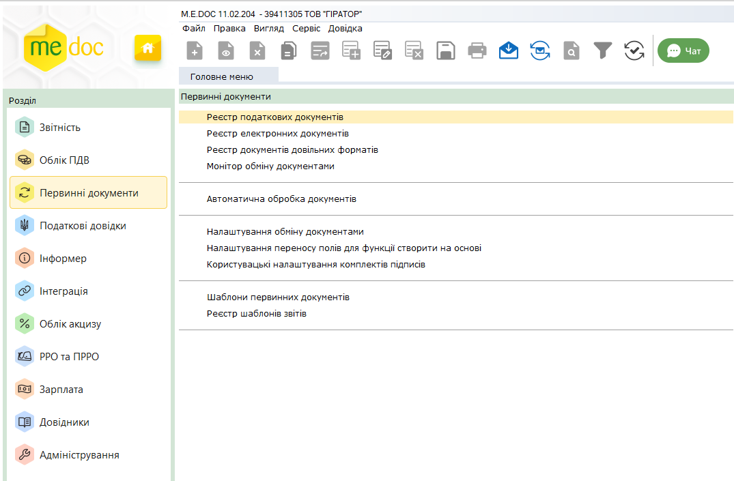734x481 pixels.
Task: Click the blue Receive mail envelope icon
Action: click(x=509, y=50)
